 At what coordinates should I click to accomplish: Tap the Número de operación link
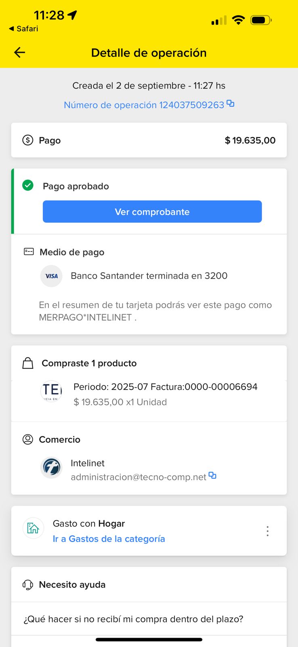point(144,105)
